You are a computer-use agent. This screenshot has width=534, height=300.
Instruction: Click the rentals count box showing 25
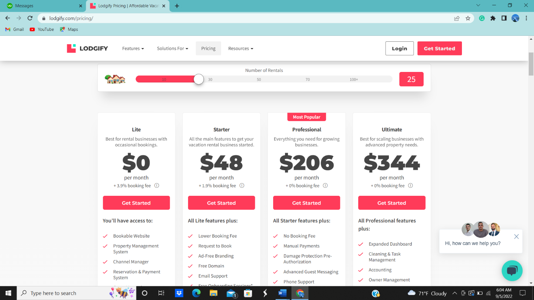point(411,79)
